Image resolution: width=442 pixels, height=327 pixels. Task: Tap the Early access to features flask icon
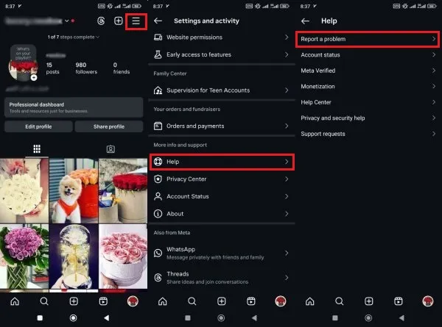(x=158, y=54)
